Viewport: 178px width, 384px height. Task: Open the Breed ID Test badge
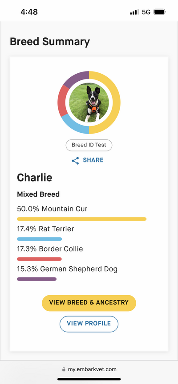[89, 145]
